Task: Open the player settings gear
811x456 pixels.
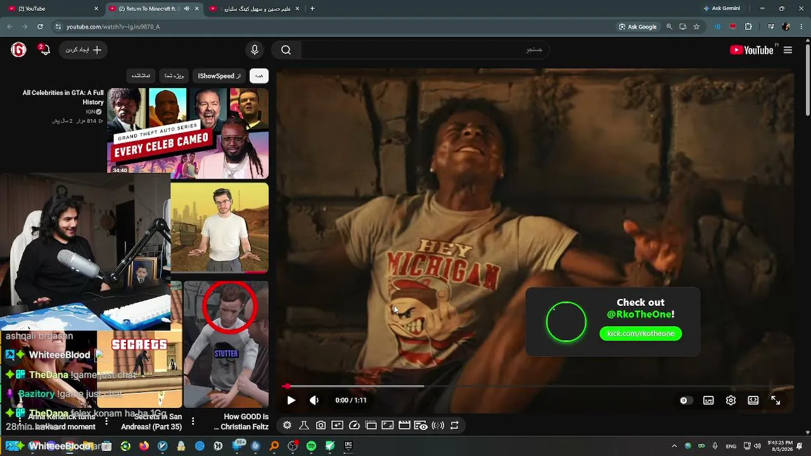Action: pyautogui.click(x=731, y=400)
